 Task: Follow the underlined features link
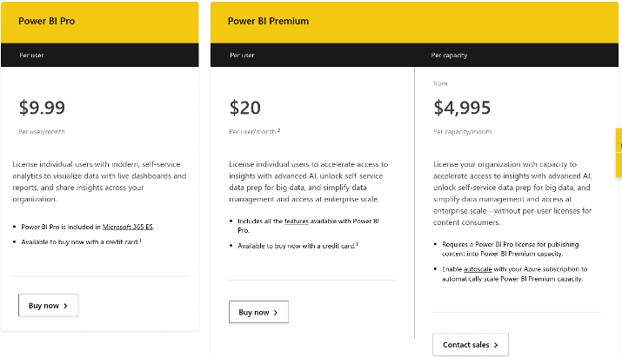297,221
